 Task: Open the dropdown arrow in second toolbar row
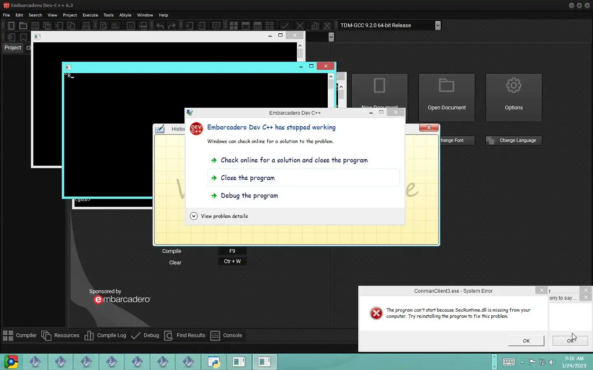tap(331, 37)
